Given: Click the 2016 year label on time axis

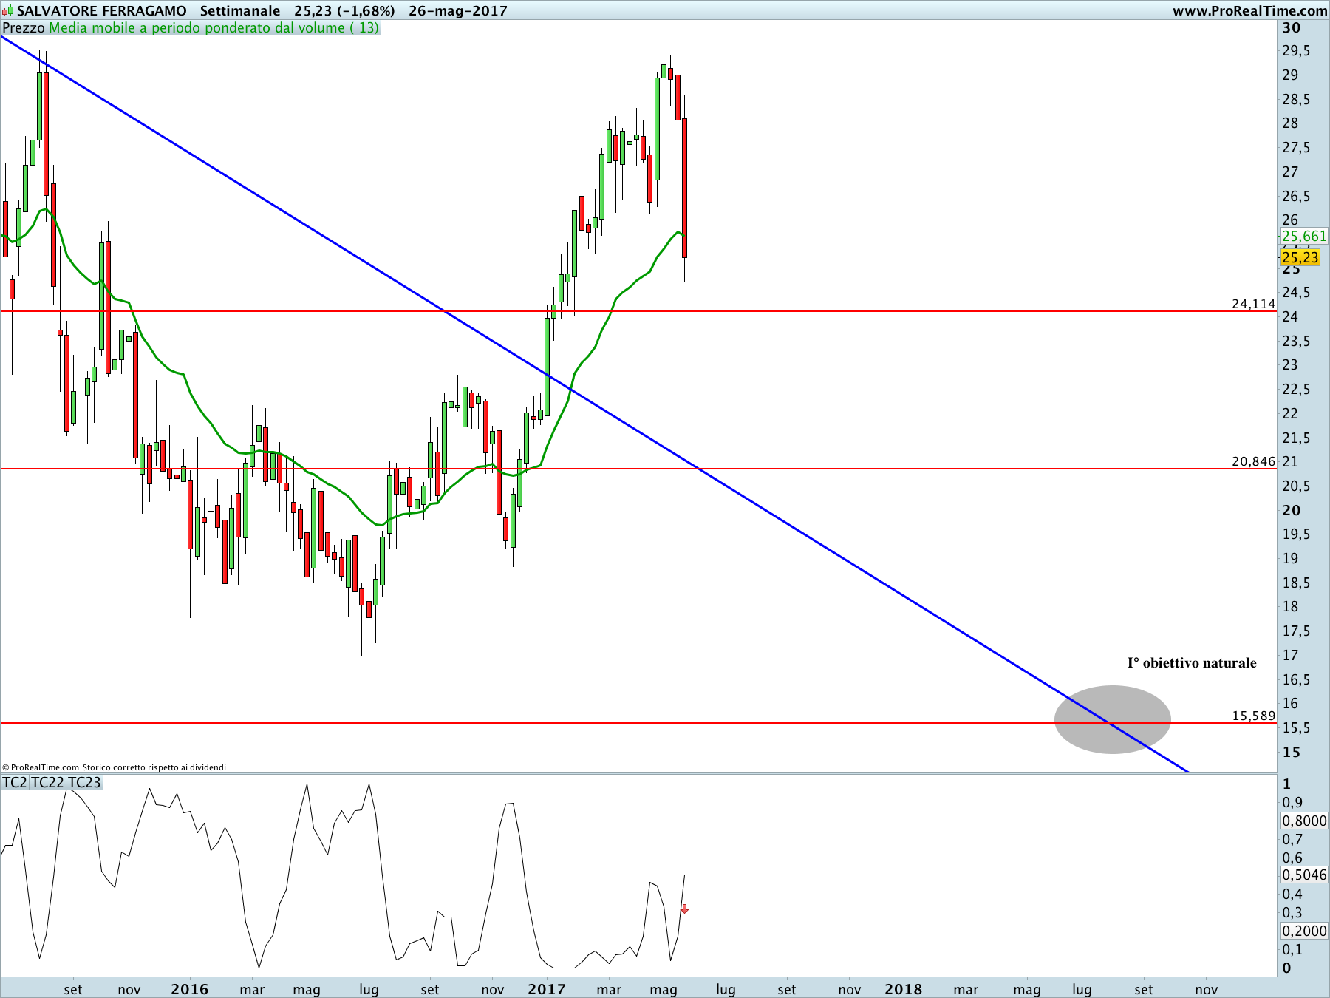Looking at the screenshot, I should point(189,989).
